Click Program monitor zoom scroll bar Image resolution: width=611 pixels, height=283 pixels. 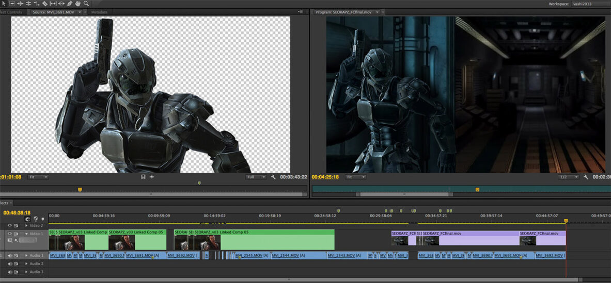click(x=404, y=194)
